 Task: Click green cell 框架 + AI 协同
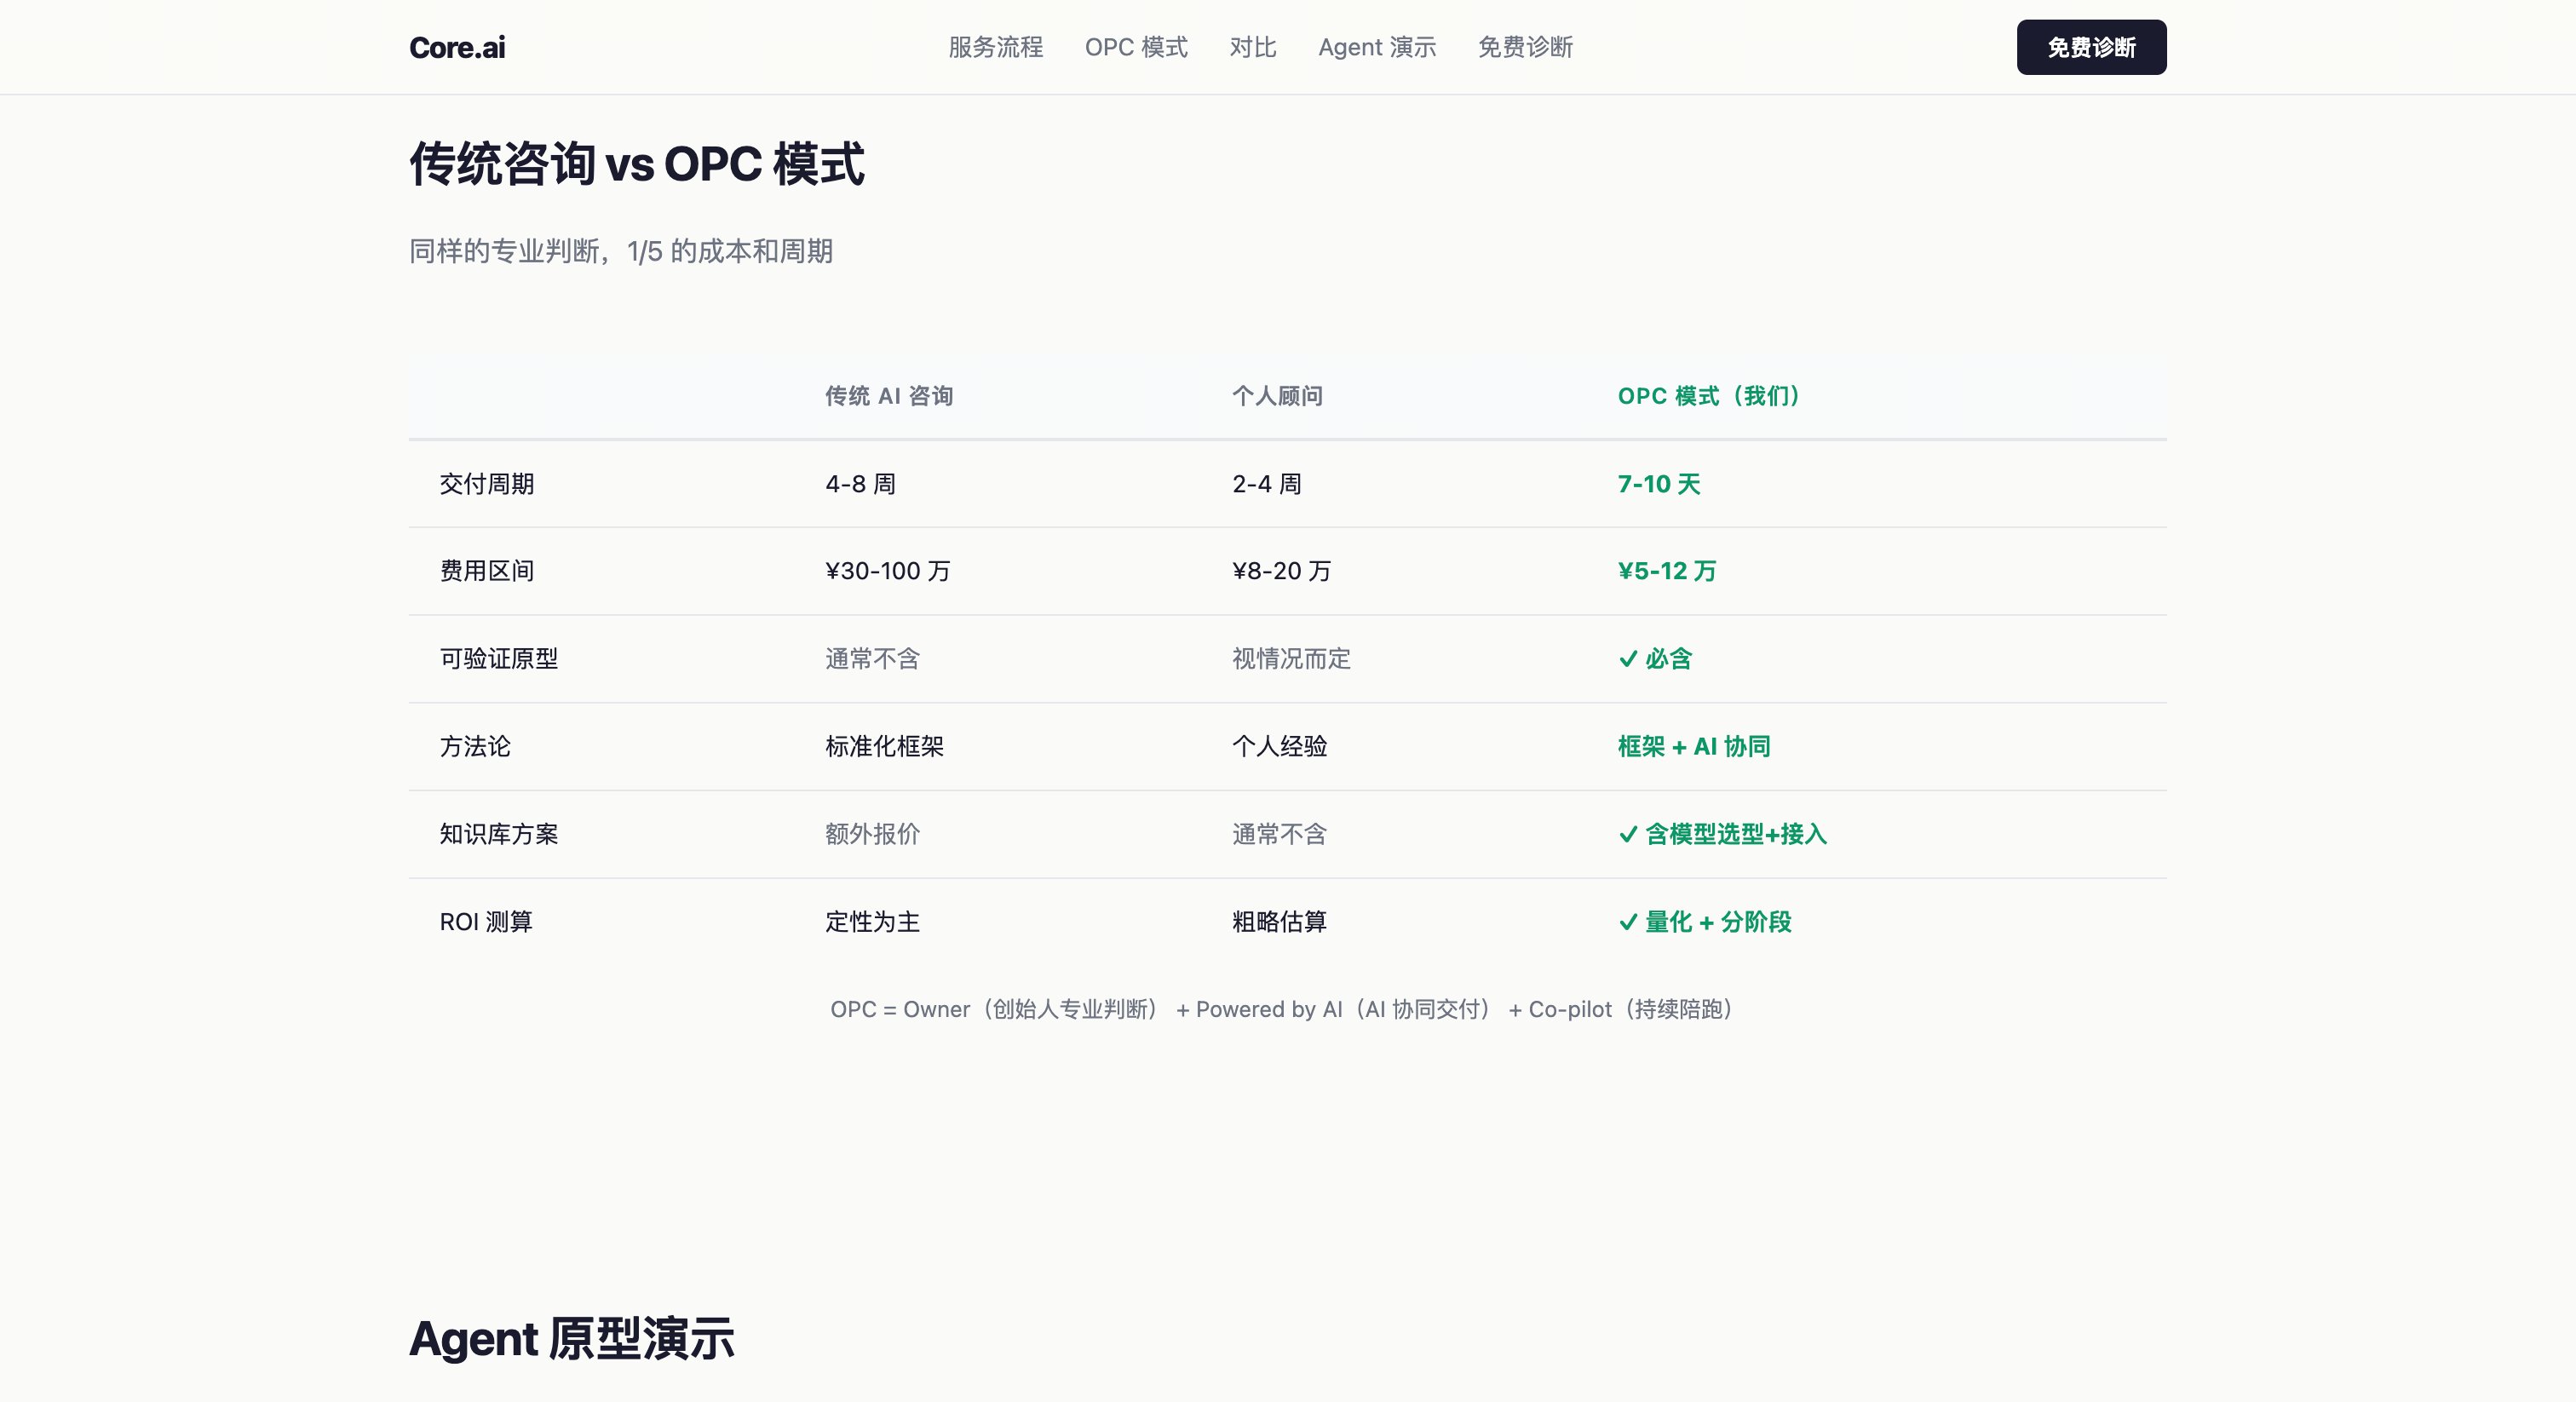1694,747
